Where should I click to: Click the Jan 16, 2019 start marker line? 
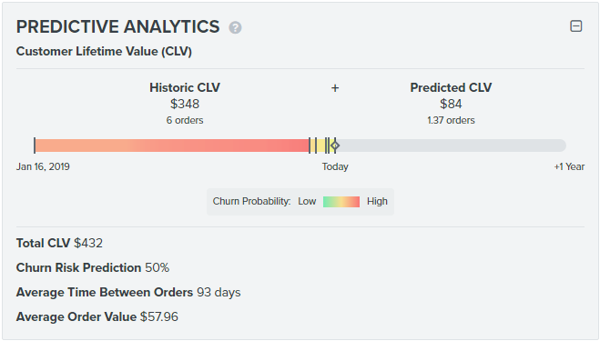(x=35, y=145)
